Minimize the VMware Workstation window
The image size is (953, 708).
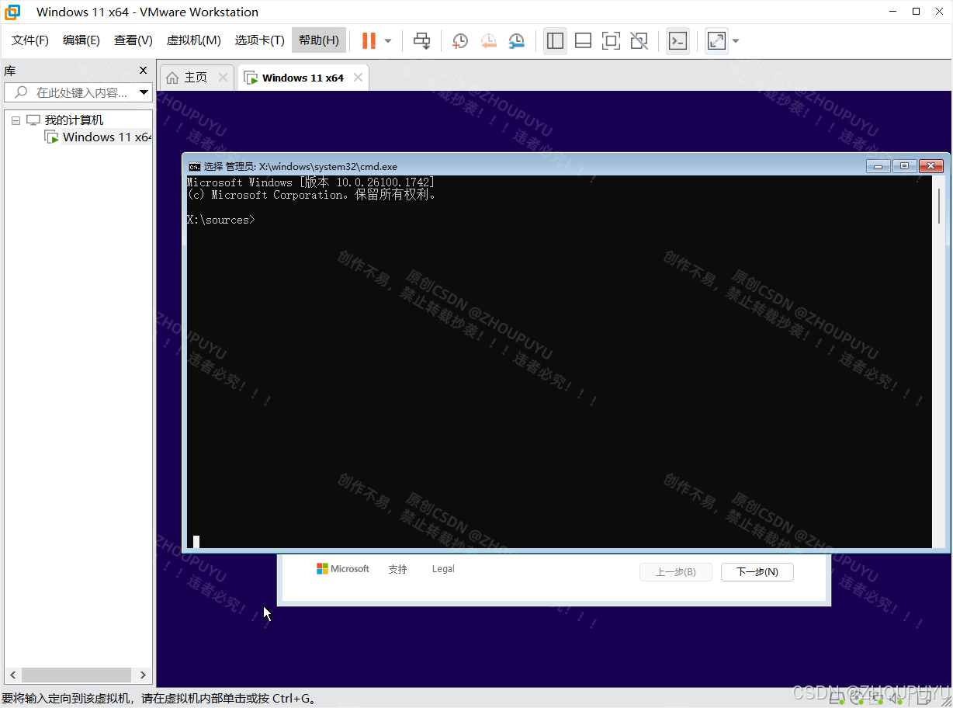point(893,12)
